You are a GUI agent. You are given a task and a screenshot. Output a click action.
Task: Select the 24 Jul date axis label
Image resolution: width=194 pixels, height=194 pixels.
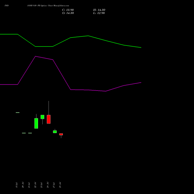48,185
